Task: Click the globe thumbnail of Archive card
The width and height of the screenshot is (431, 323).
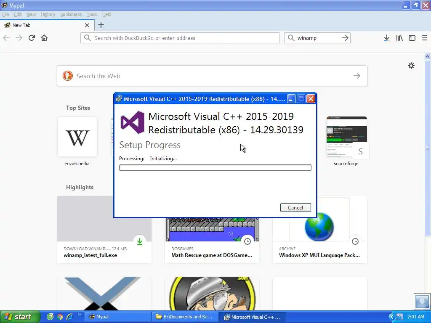Action: [319, 227]
